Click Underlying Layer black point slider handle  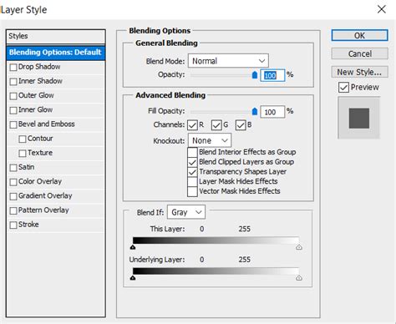point(133,277)
